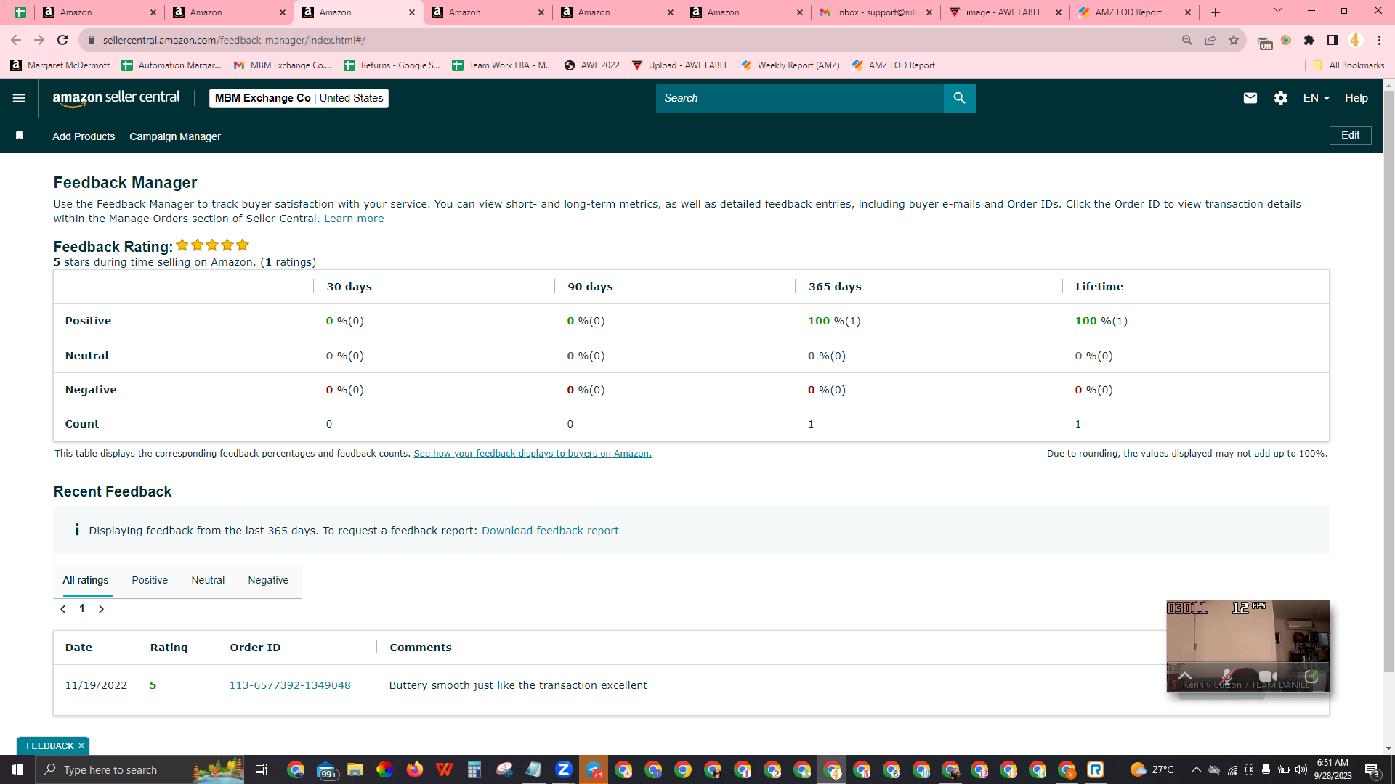Open 'See how your feedback displays' link
Image resolution: width=1395 pixels, height=784 pixels.
533,454
